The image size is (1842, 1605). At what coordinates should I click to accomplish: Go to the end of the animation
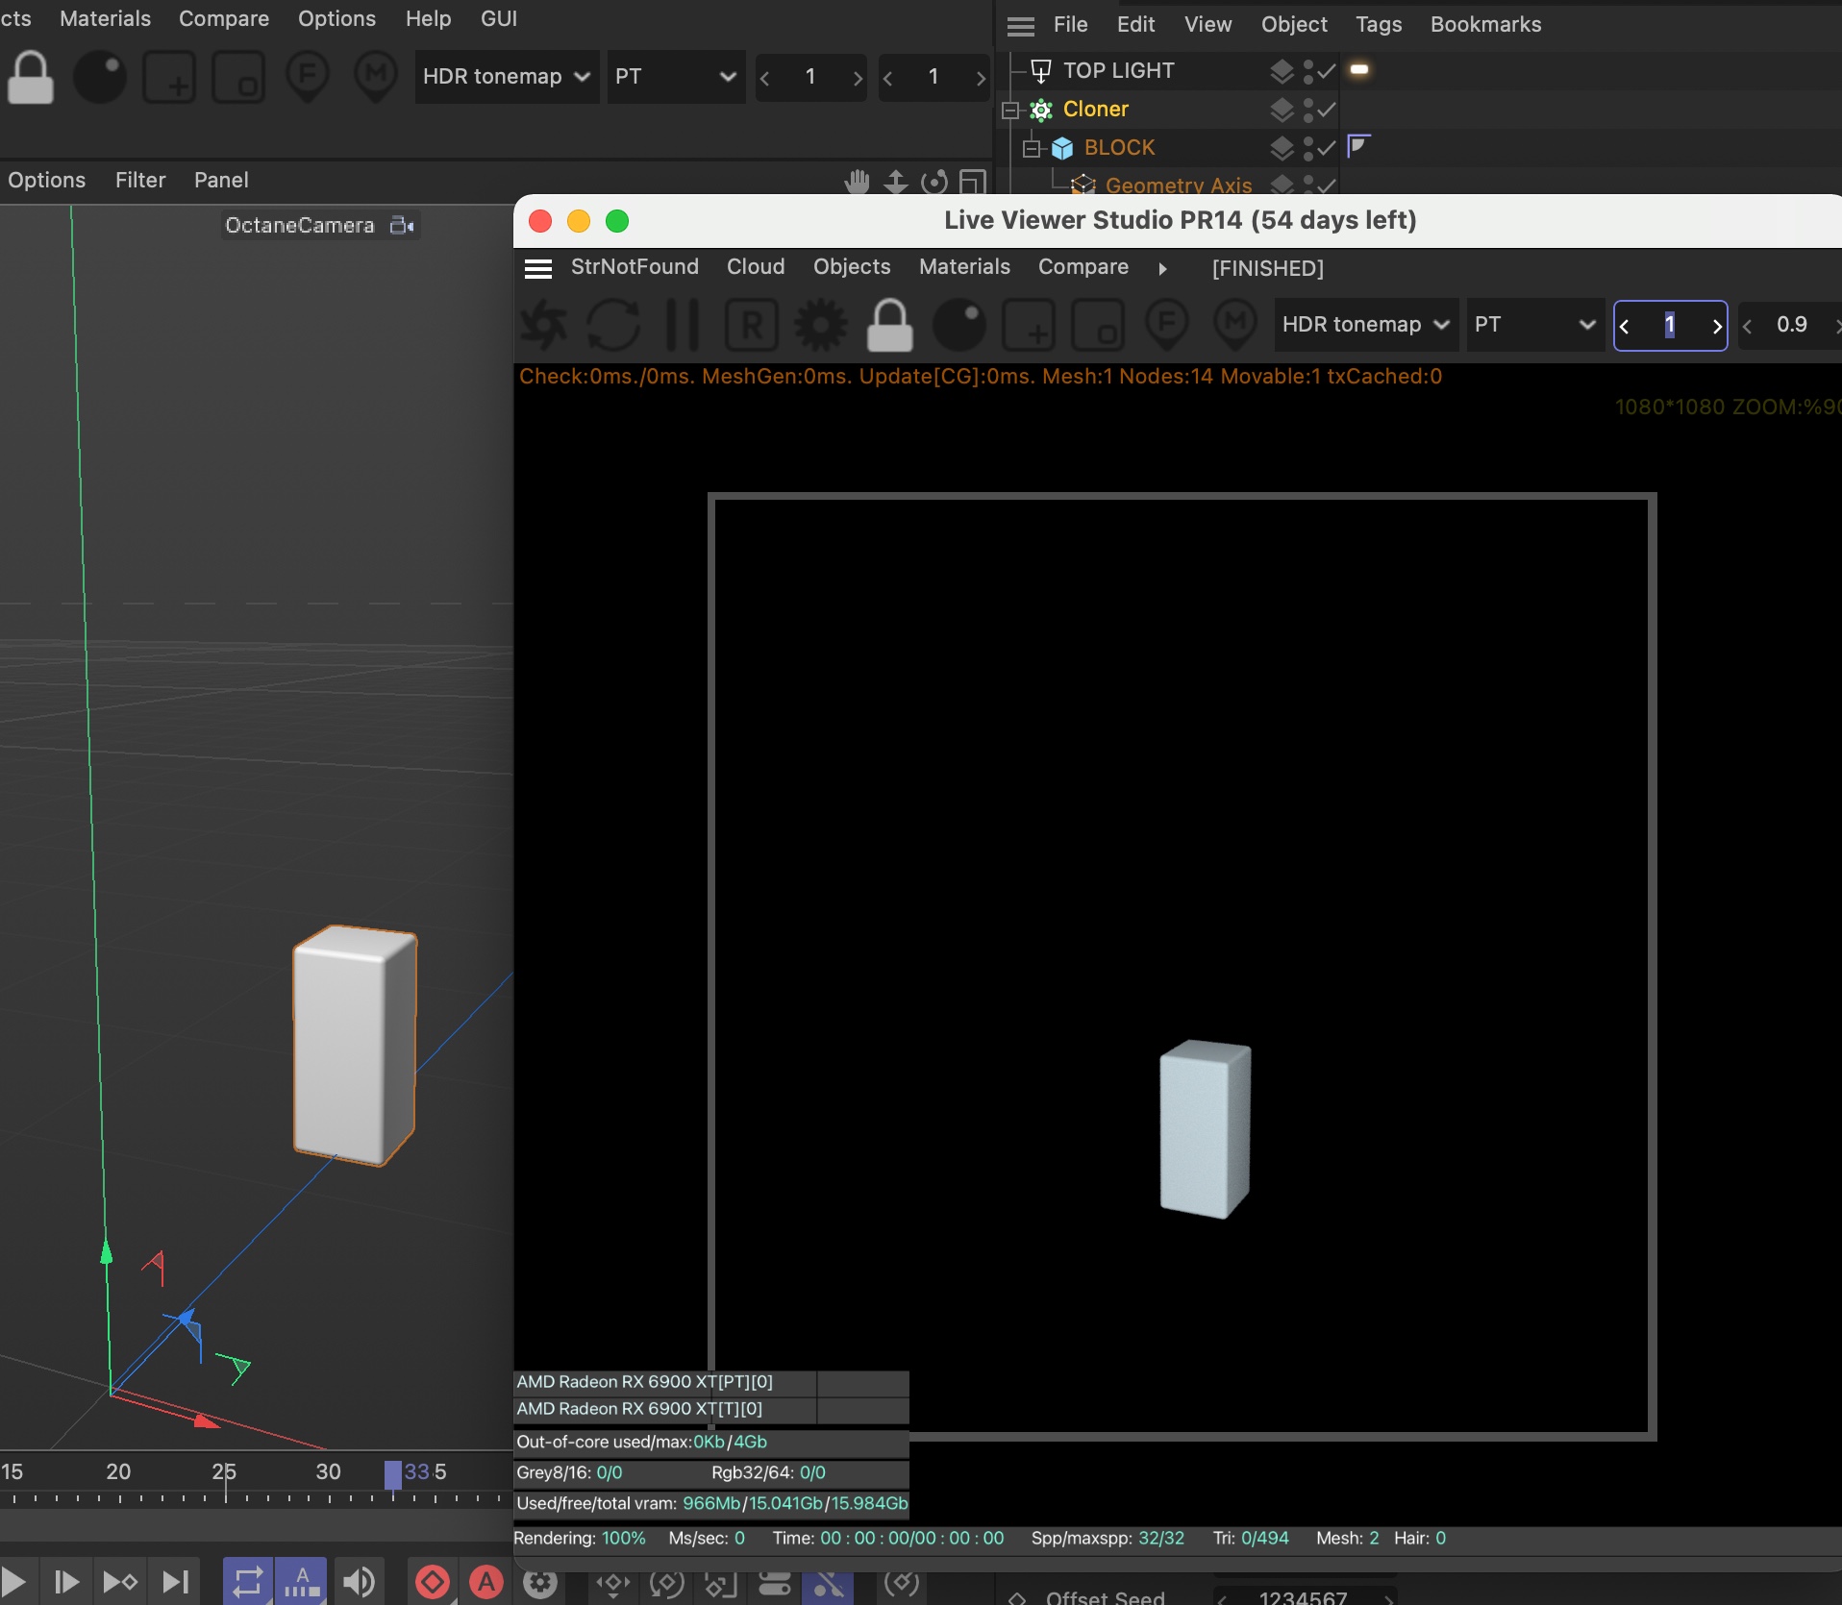tap(175, 1581)
